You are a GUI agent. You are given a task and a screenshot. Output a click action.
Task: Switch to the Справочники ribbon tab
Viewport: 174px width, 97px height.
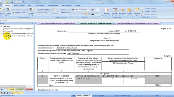point(53,5)
